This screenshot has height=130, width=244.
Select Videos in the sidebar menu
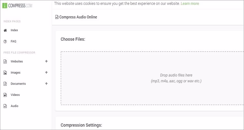[15, 95]
